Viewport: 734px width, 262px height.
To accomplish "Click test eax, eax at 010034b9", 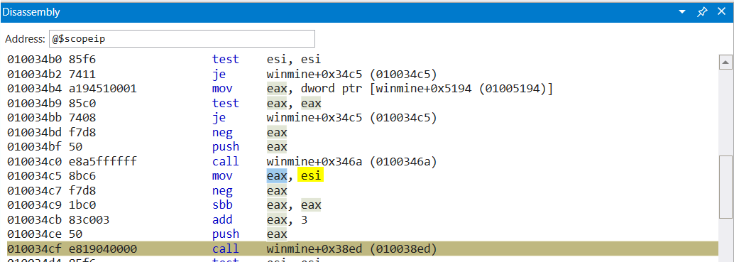I will pos(164,103).
